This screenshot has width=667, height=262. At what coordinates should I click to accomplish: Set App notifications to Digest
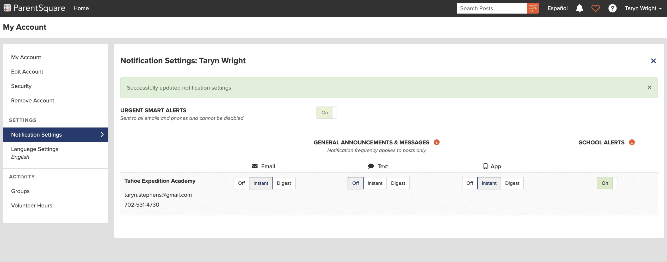pos(512,183)
